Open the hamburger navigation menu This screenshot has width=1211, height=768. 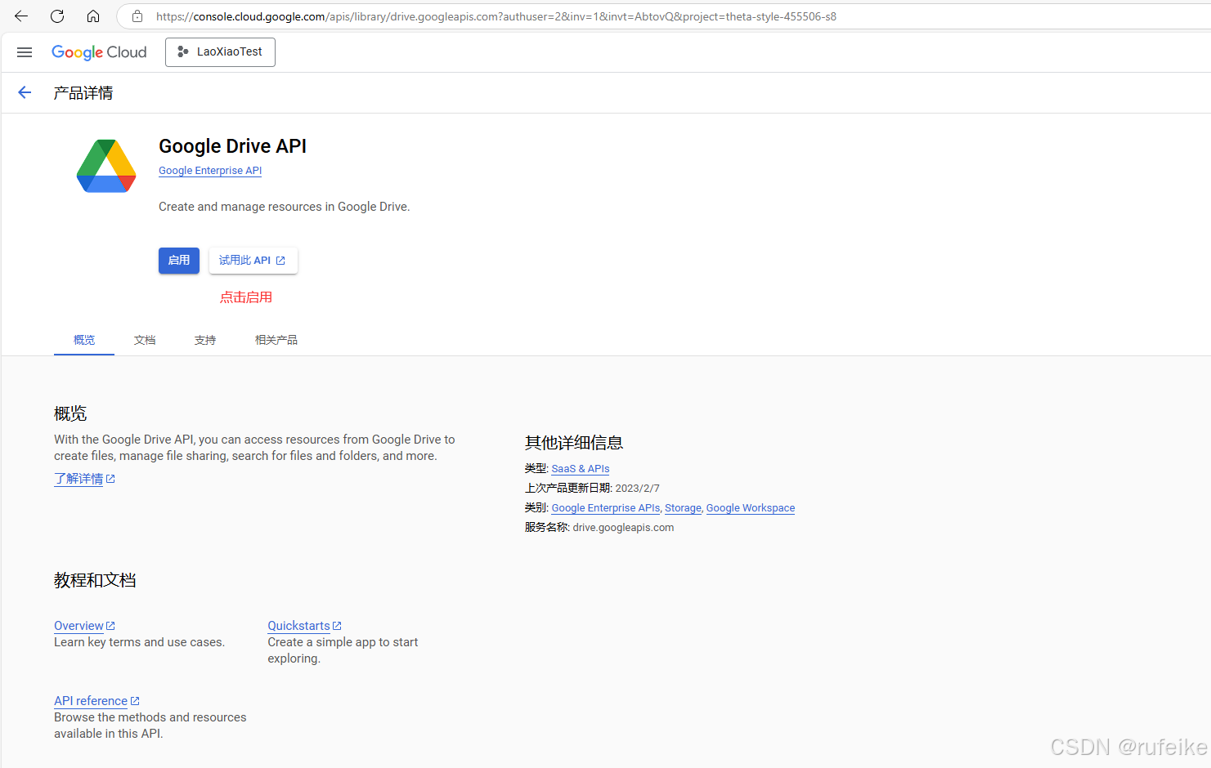[x=25, y=52]
